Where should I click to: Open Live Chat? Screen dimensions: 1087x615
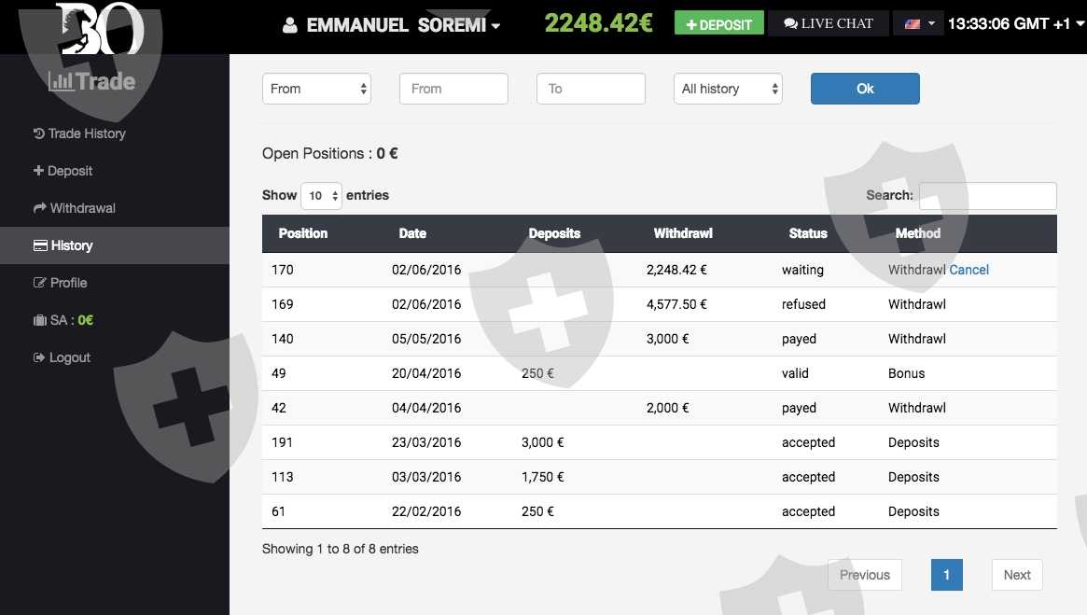coord(828,23)
